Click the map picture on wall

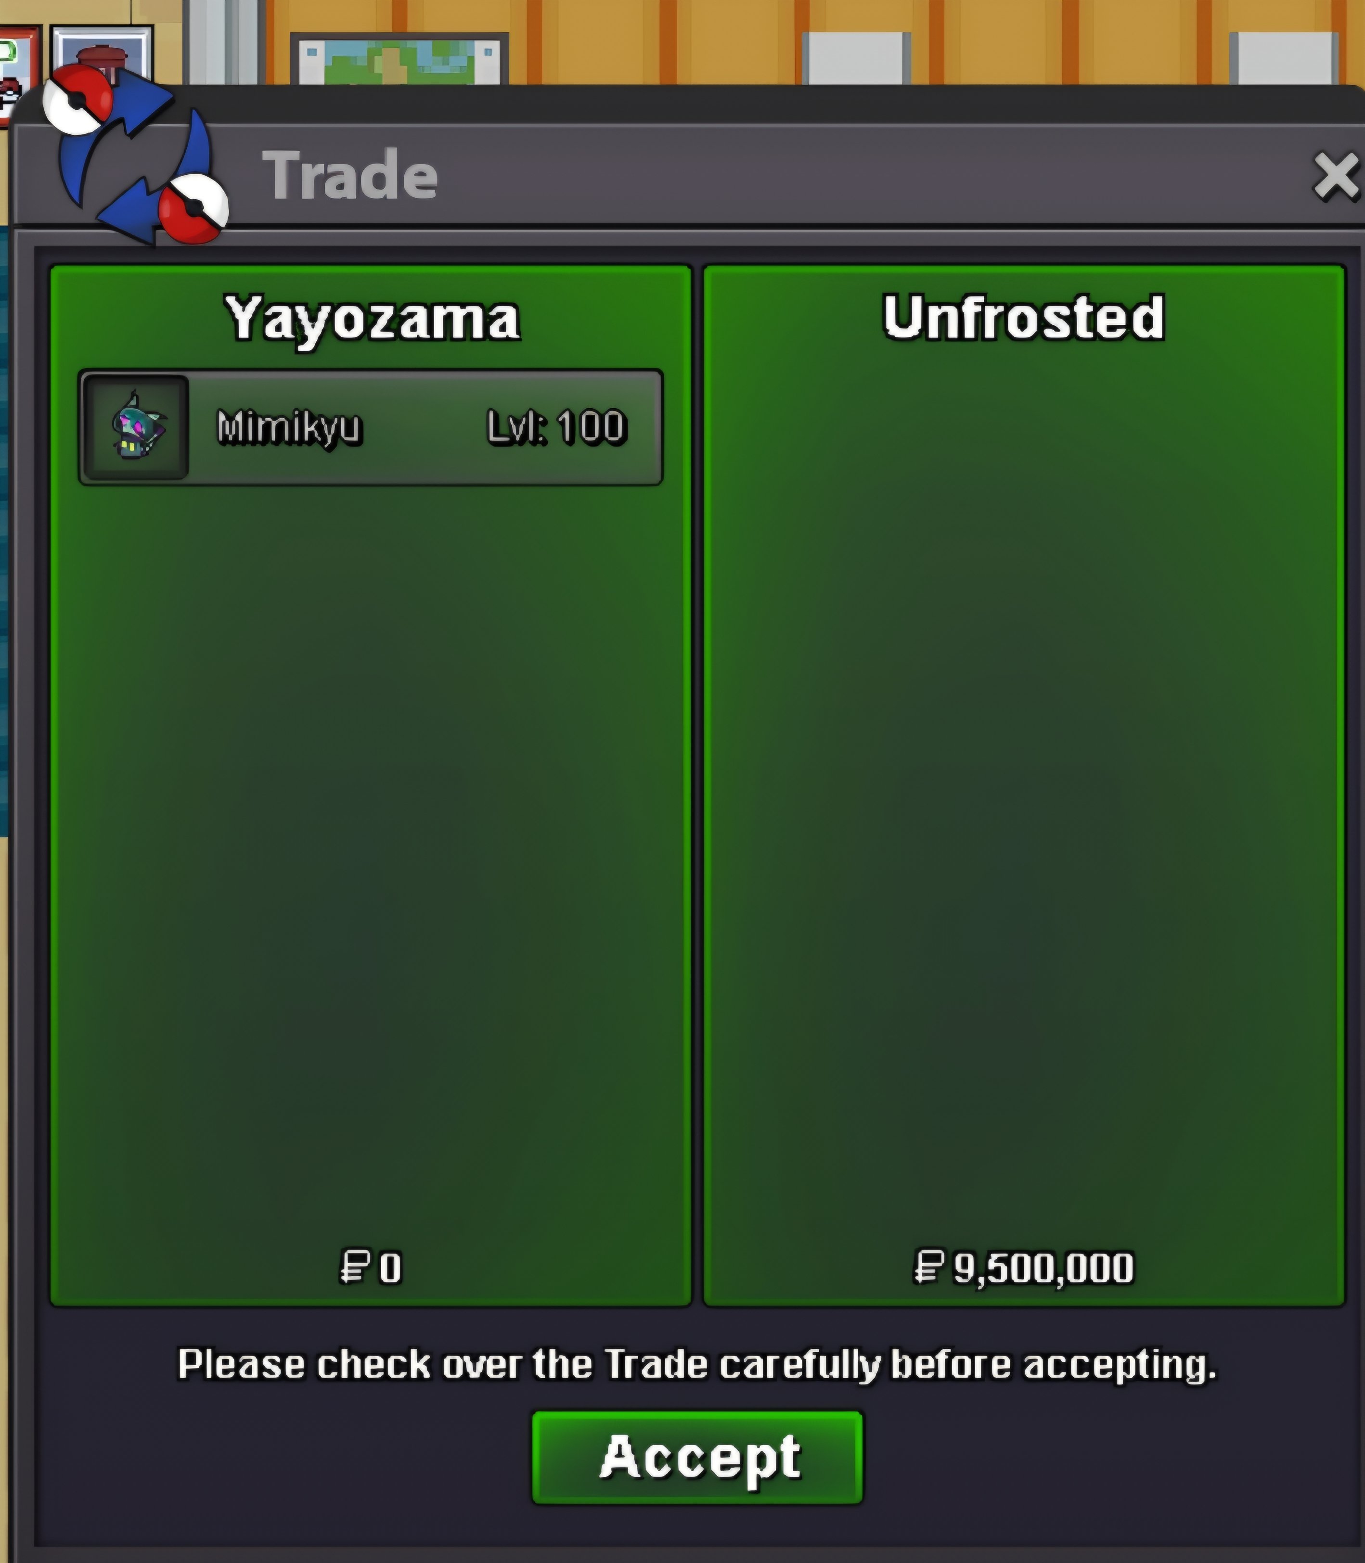point(400,59)
